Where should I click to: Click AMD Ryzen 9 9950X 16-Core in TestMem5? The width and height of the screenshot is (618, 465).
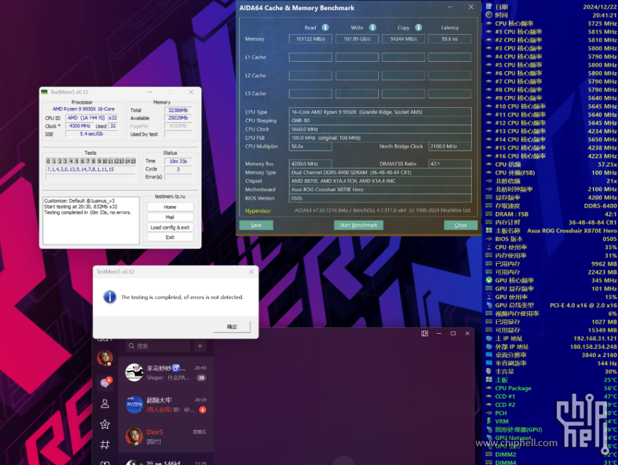pyautogui.click(x=83, y=109)
